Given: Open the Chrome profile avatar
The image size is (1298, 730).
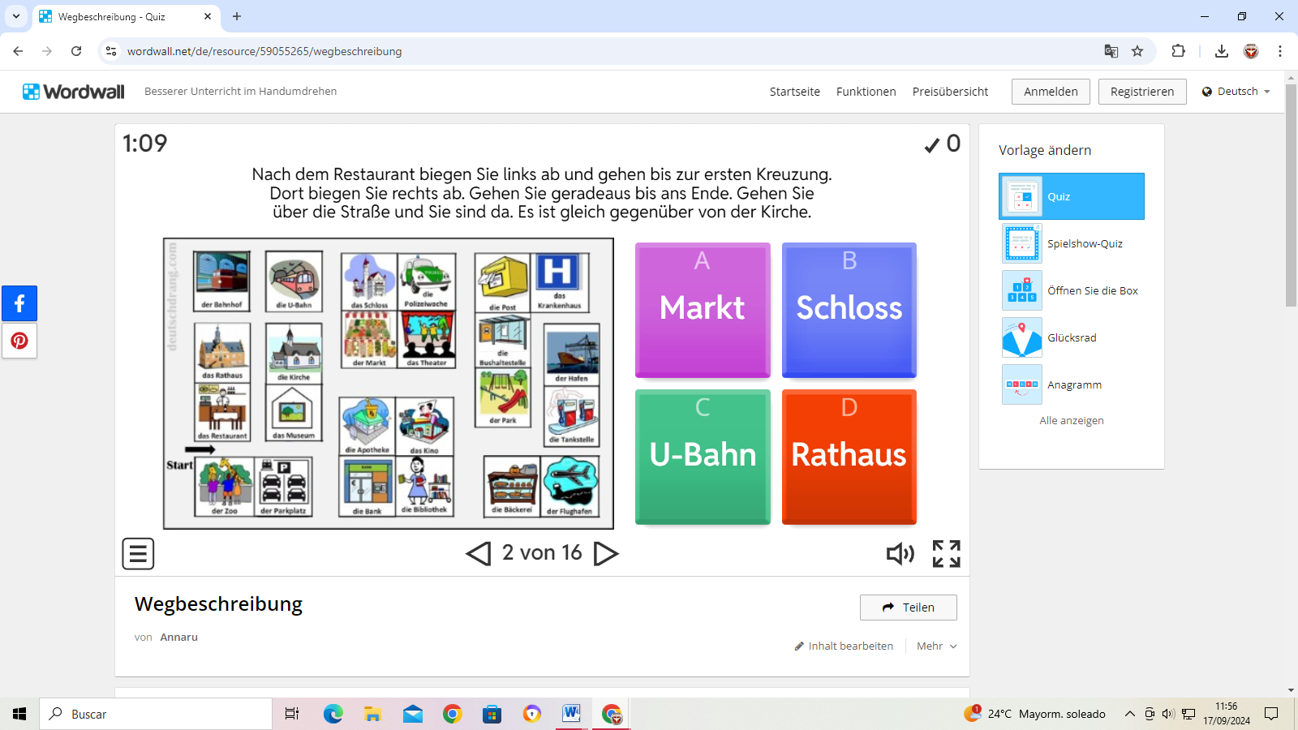Looking at the screenshot, I should (1251, 51).
